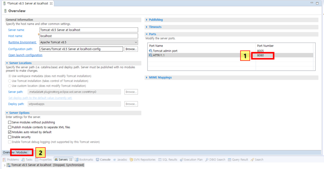Screen dimensions: 324x169
Task: Click the Problems view icon
Action: 4,160
